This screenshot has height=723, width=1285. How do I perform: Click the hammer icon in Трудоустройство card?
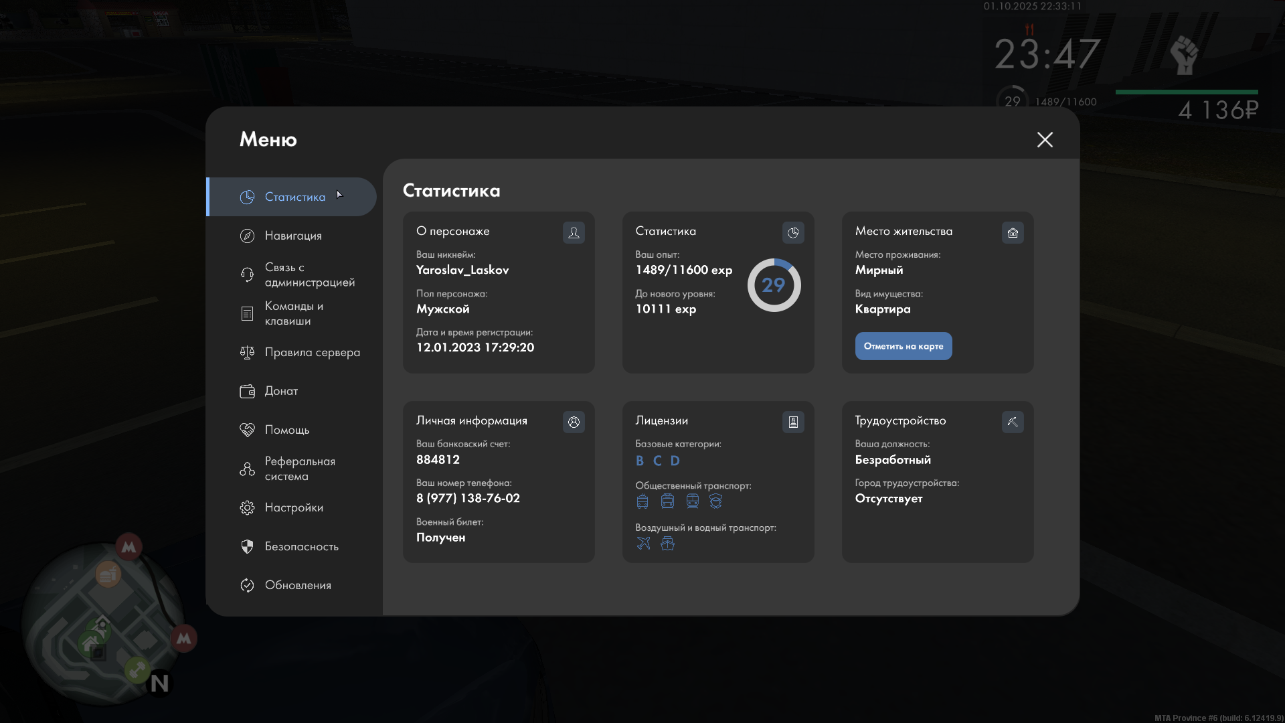tap(1013, 422)
